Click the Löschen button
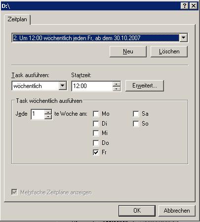 point(169,51)
